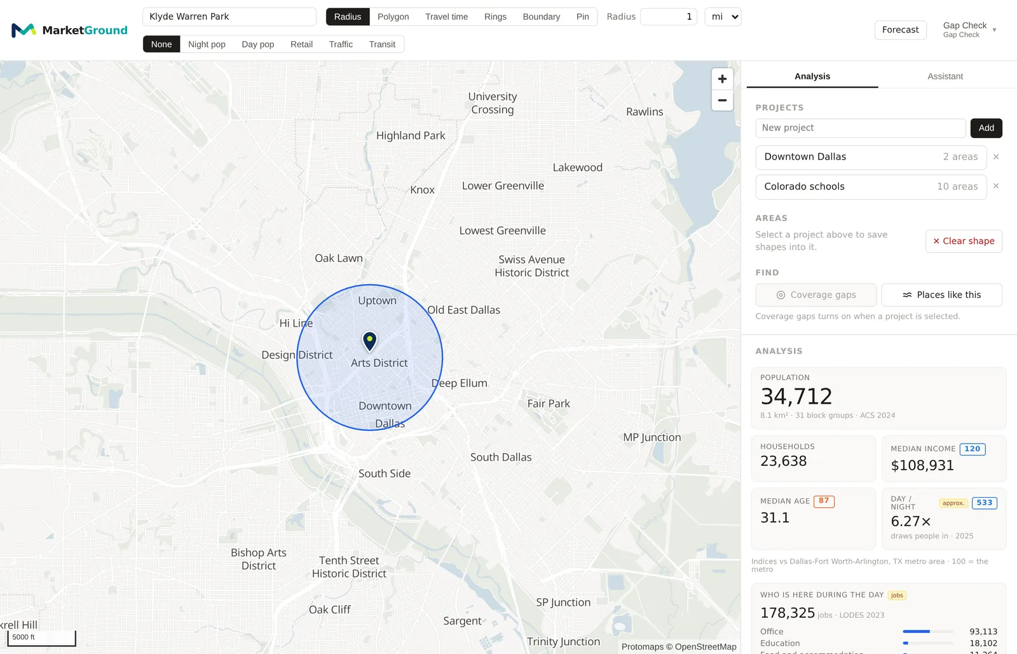
Task: Open the radius unit dropdown
Action: [723, 17]
